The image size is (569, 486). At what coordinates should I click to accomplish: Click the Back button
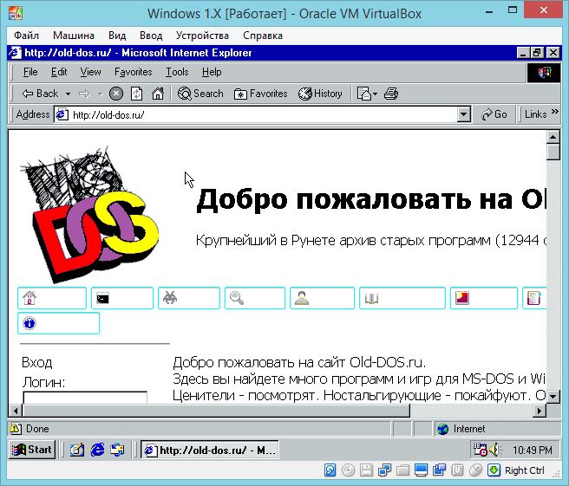40,94
